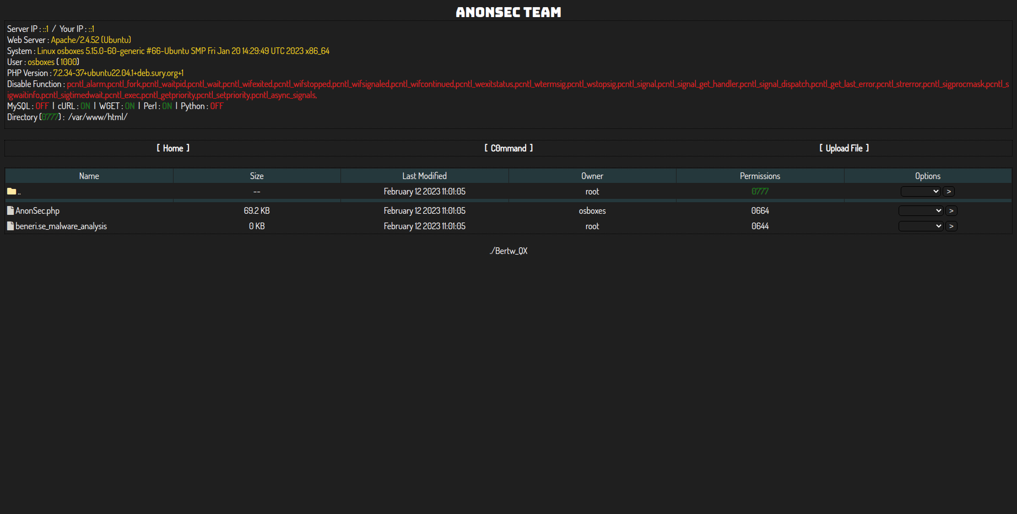Image resolution: width=1017 pixels, height=514 pixels.
Task: Click the /var/ directory path segment
Action: pyautogui.click(x=77, y=117)
